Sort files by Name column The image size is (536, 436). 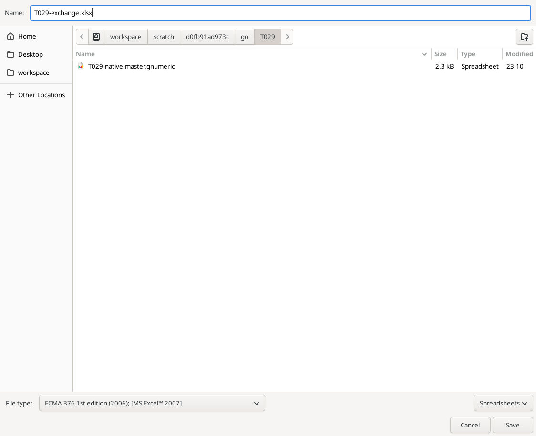(253, 54)
